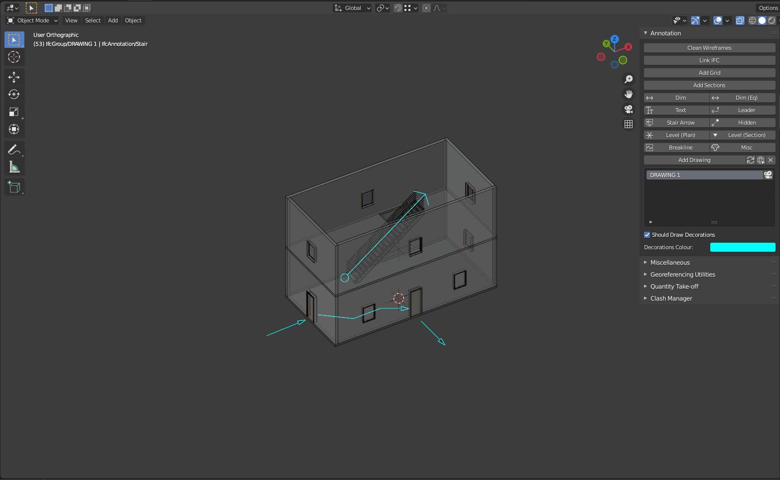
Task: Select the Move tool
Action: pyautogui.click(x=14, y=77)
